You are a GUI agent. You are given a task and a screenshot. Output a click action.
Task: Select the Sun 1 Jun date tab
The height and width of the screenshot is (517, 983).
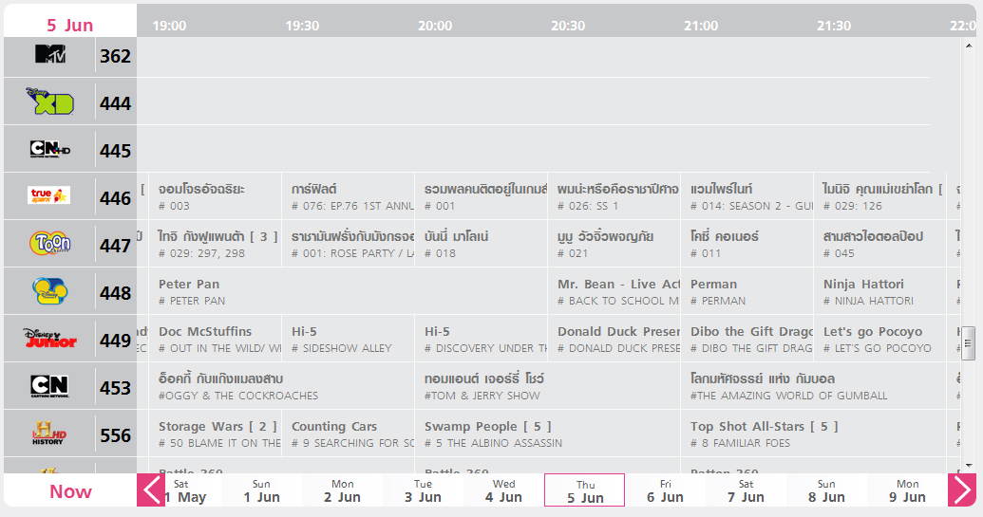tap(262, 490)
